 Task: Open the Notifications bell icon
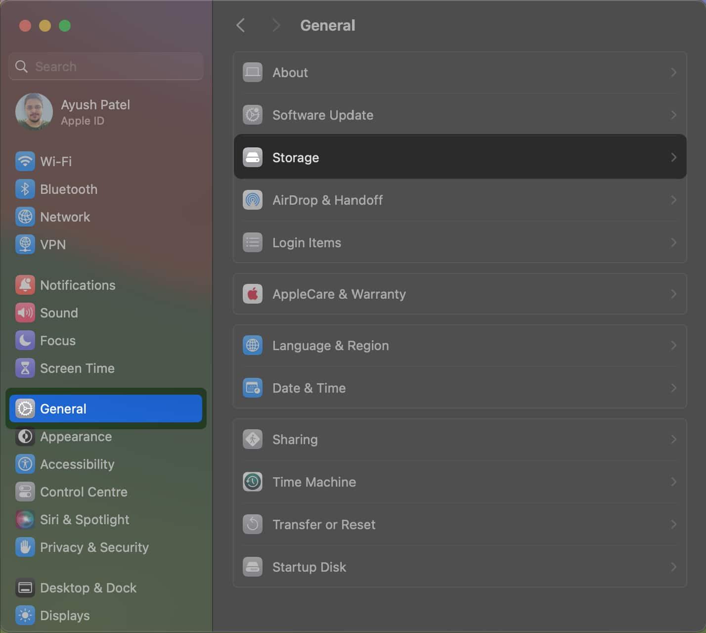point(25,285)
